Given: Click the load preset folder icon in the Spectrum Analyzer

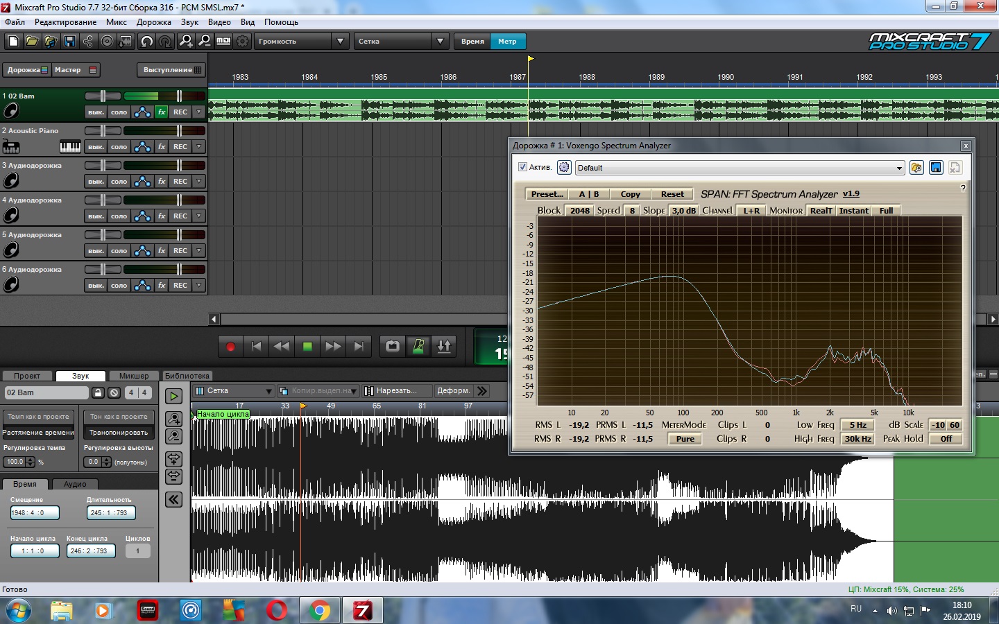Looking at the screenshot, I should tap(916, 167).
